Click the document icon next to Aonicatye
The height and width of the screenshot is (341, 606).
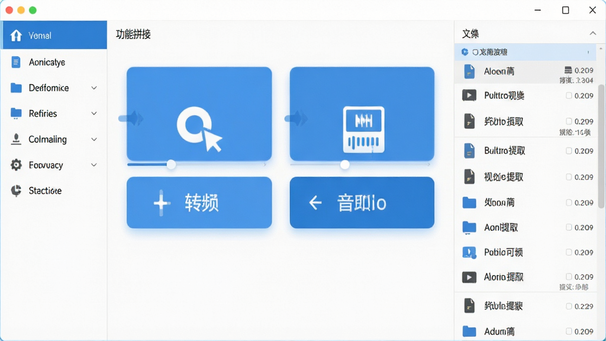(x=16, y=62)
